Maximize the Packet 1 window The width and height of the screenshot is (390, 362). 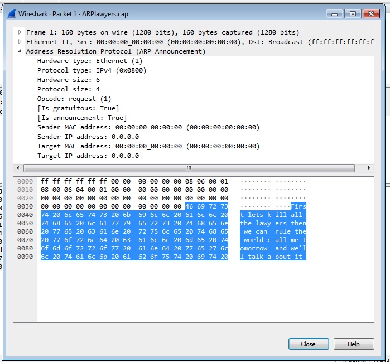coord(353,14)
